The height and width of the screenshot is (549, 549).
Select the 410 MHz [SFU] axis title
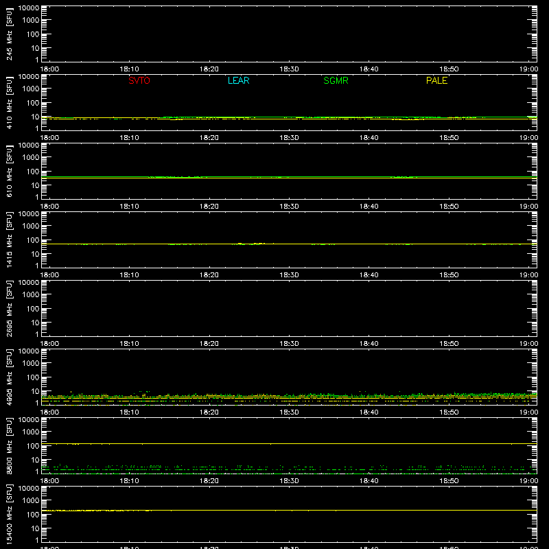(10, 102)
